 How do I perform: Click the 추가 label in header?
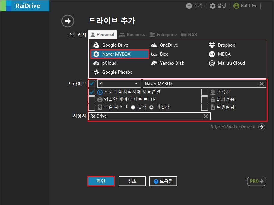198,6
